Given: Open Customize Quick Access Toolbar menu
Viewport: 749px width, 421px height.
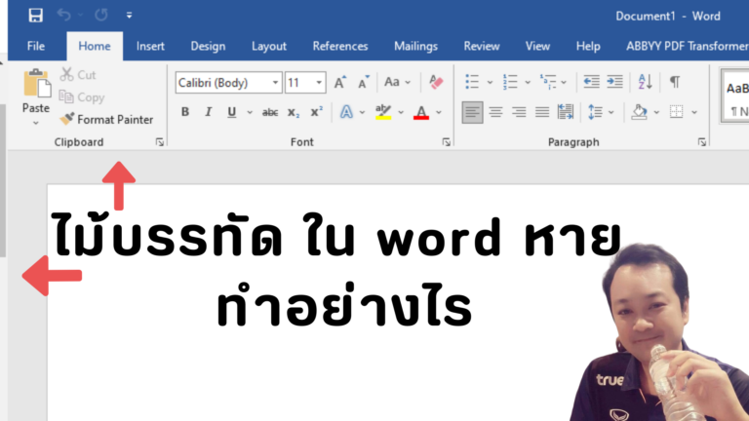Looking at the screenshot, I should coord(129,16).
